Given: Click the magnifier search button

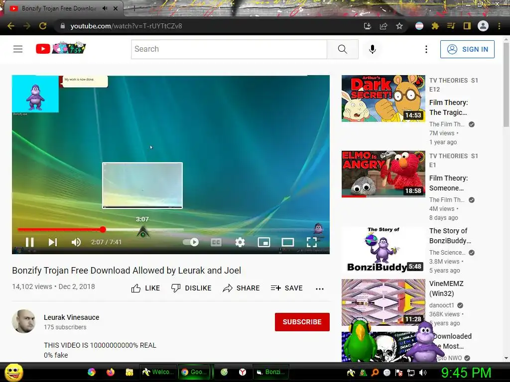Looking at the screenshot, I should coord(343,49).
